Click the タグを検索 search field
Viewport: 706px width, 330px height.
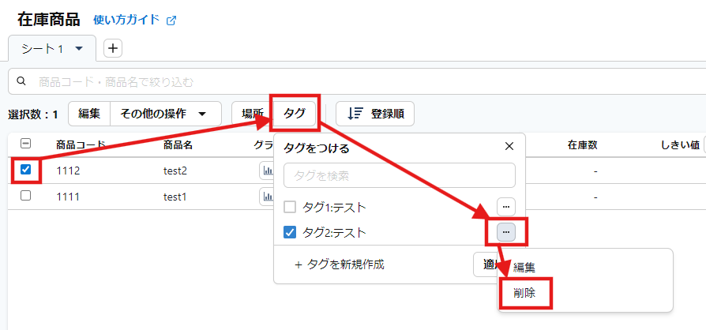point(399,175)
